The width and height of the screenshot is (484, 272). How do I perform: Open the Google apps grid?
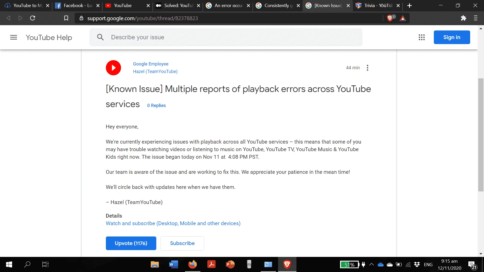421,37
